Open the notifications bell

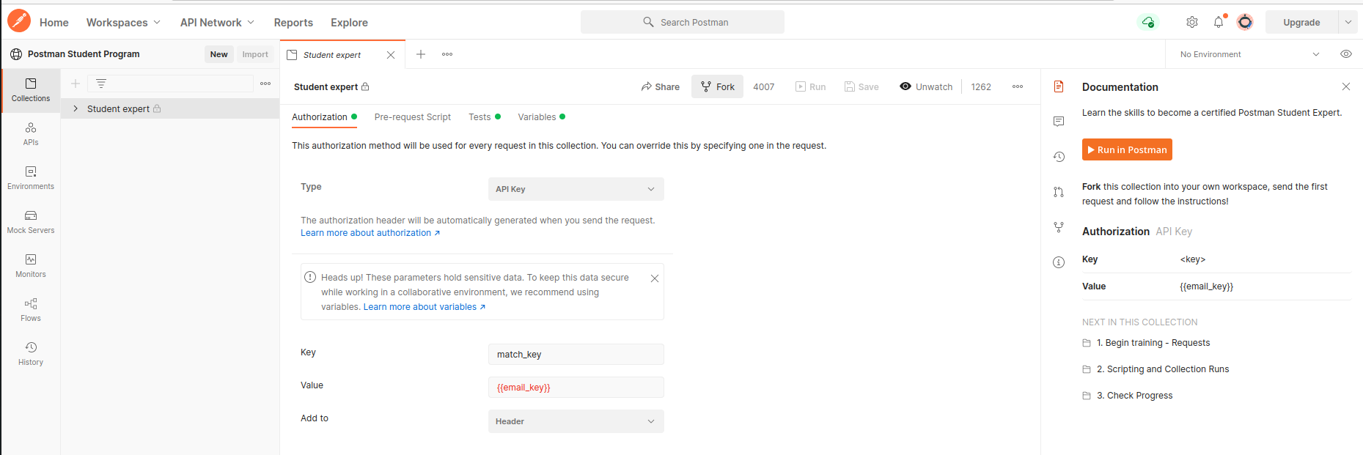(1219, 22)
